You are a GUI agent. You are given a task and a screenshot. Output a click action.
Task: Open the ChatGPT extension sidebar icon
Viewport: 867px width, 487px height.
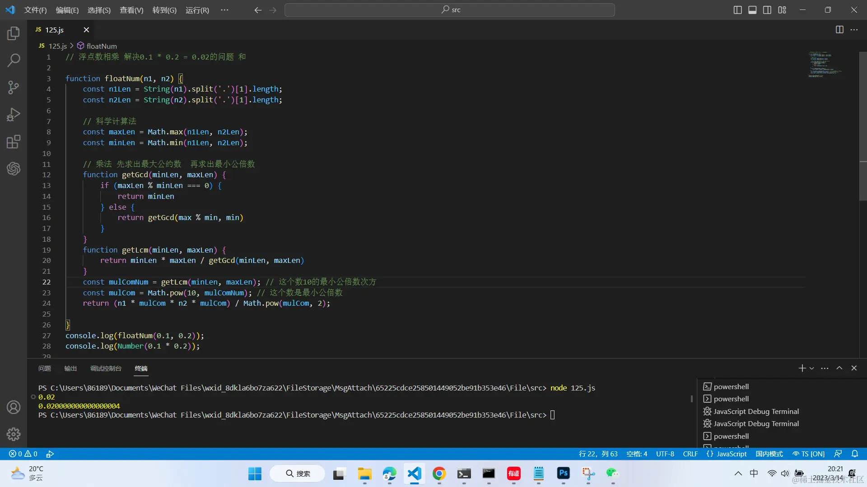tap(14, 169)
